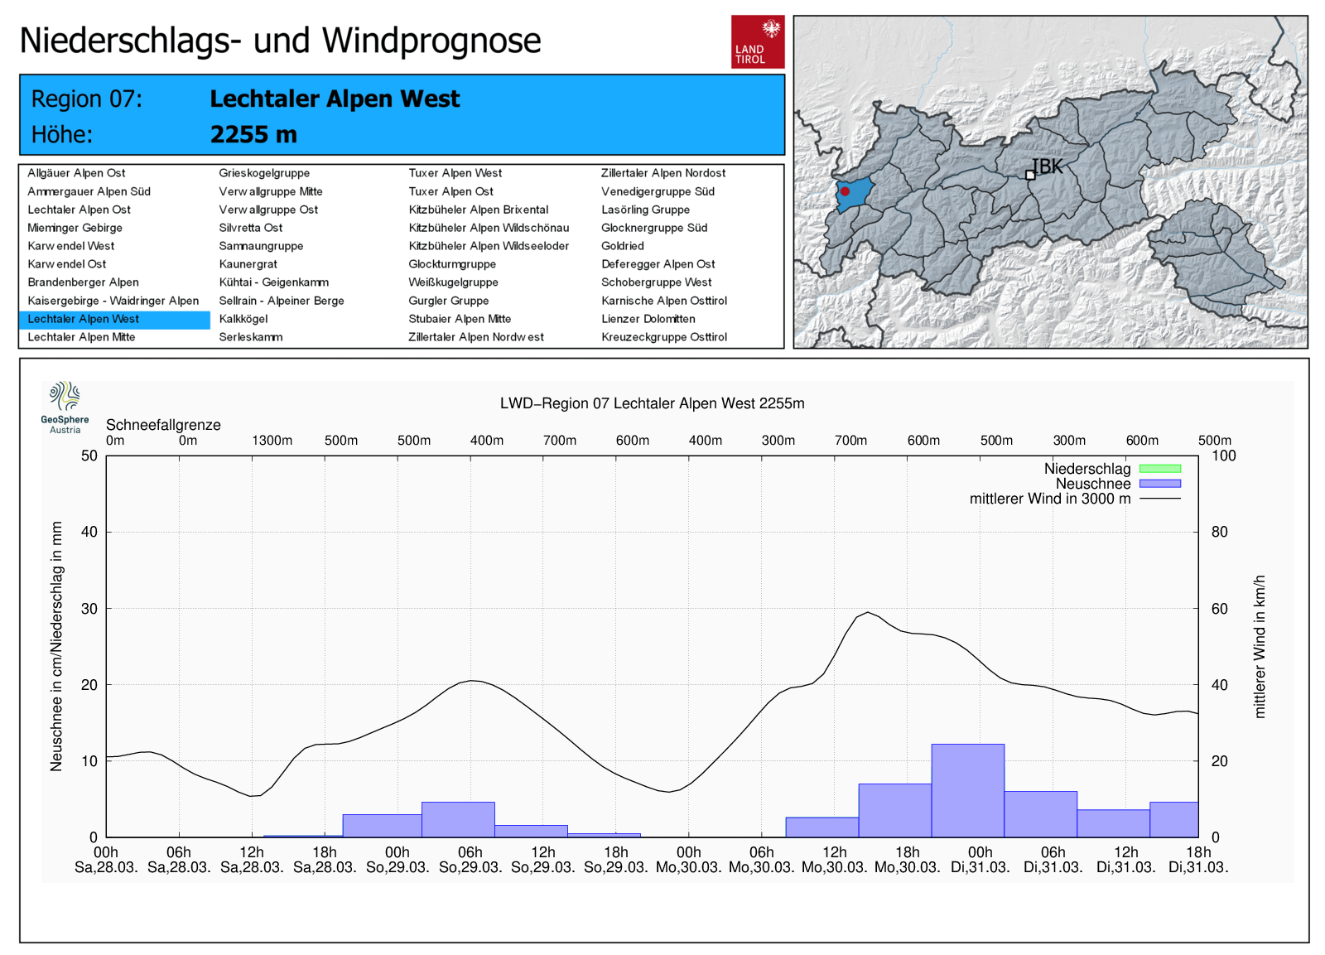This screenshot has height=955, width=1325.
Task: Select Stubaier Alpen Mitte region
Action: tap(460, 319)
